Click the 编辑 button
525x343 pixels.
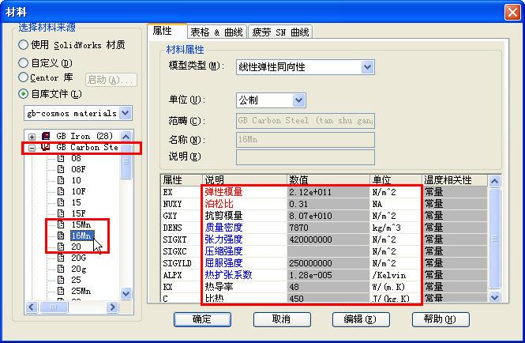coord(361,319)
